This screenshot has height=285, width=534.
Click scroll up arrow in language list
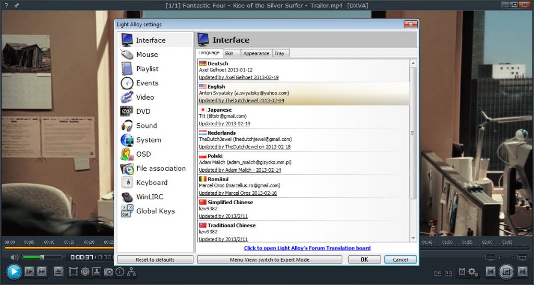pos(413,63)
